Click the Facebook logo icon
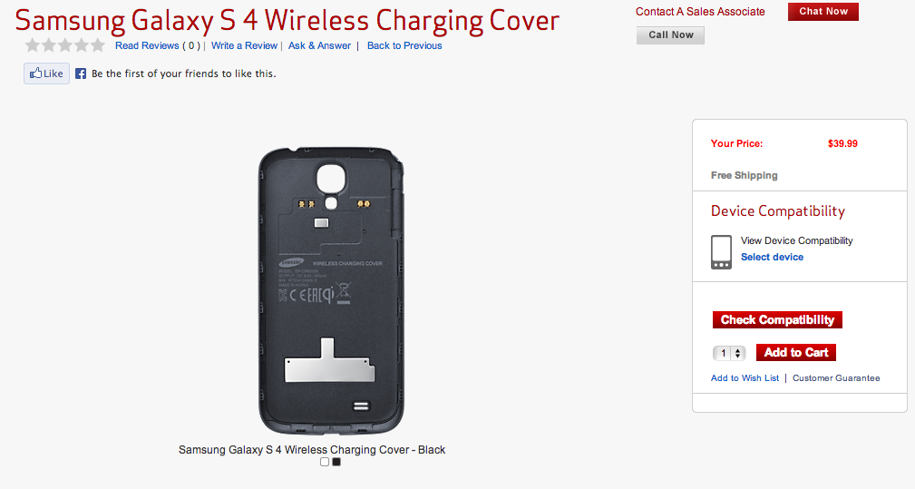915x489 pixels. 81,73
